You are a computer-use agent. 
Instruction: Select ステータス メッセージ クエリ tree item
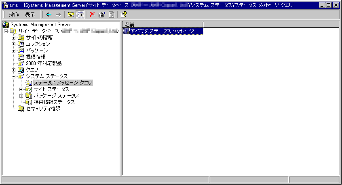[63, 83]
